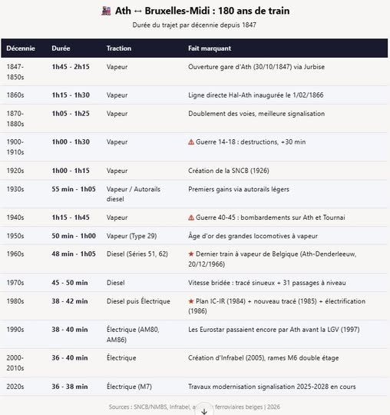
Task: Click the 2020s decade cell
Action: click(x=15, y=387)
